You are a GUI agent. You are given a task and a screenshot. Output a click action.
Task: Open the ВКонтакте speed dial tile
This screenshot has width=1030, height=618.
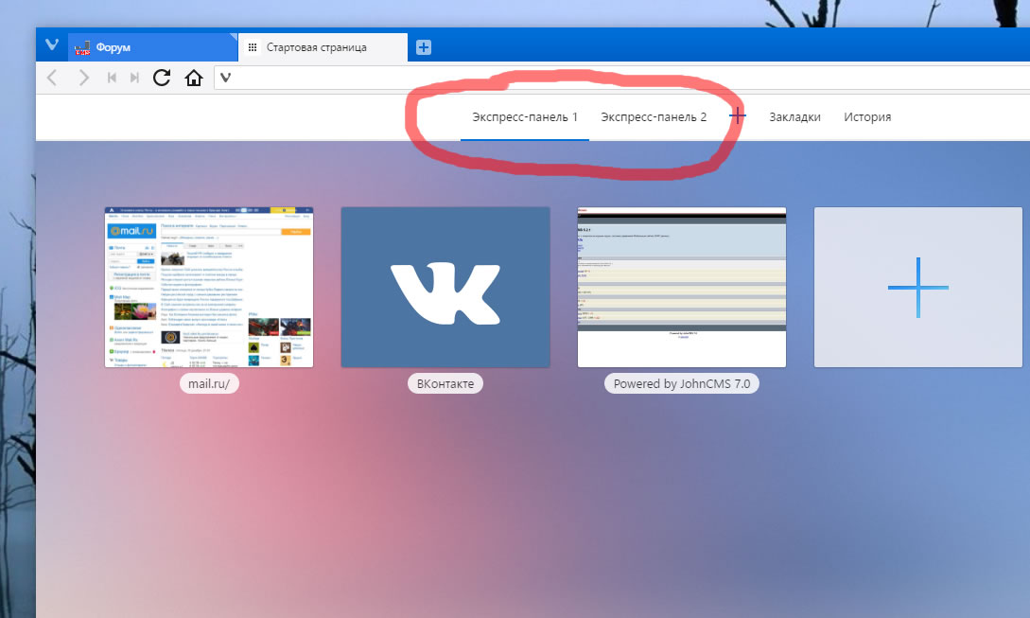tap(445, 287)
